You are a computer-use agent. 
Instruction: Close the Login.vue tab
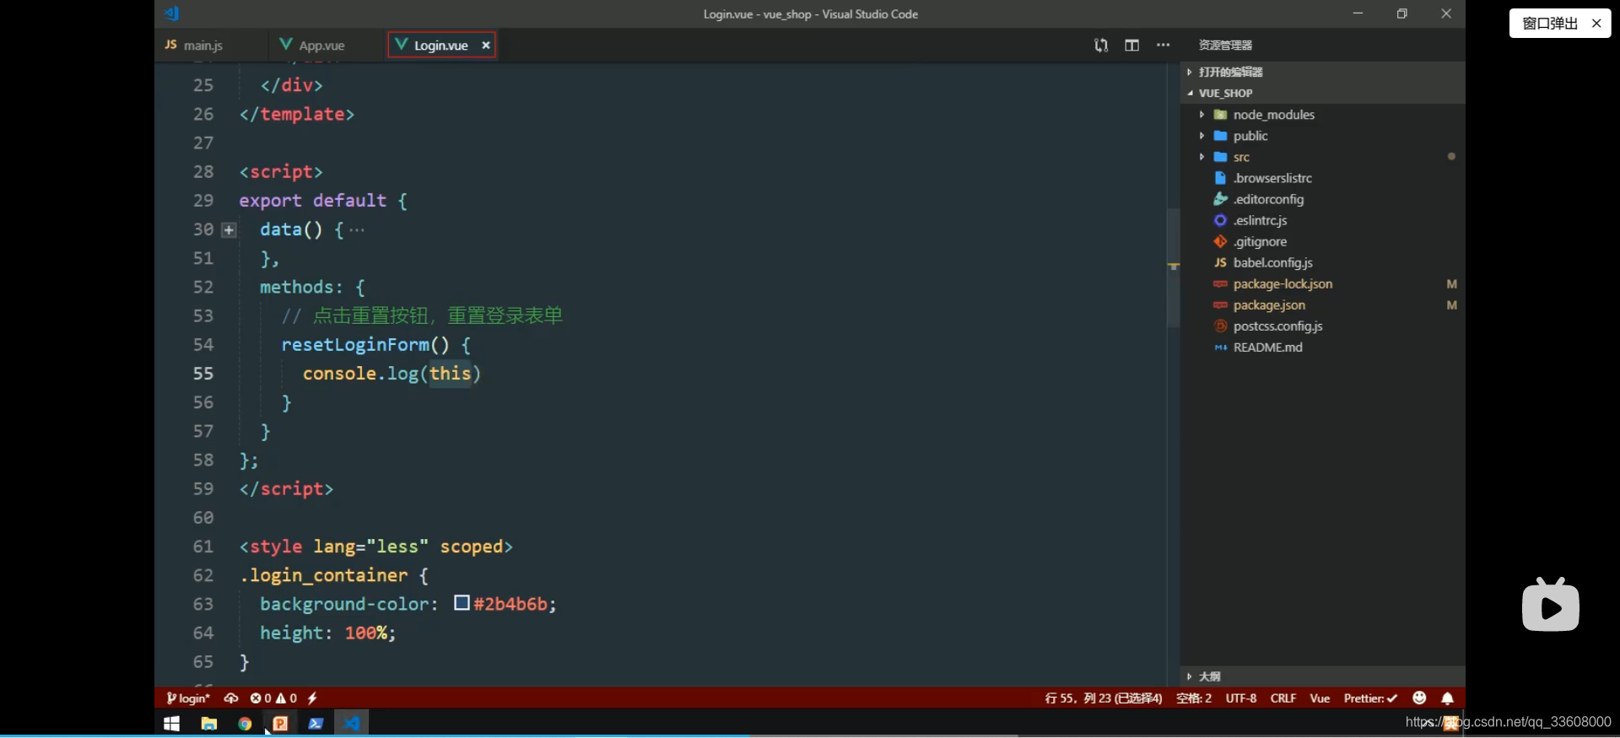486,46
